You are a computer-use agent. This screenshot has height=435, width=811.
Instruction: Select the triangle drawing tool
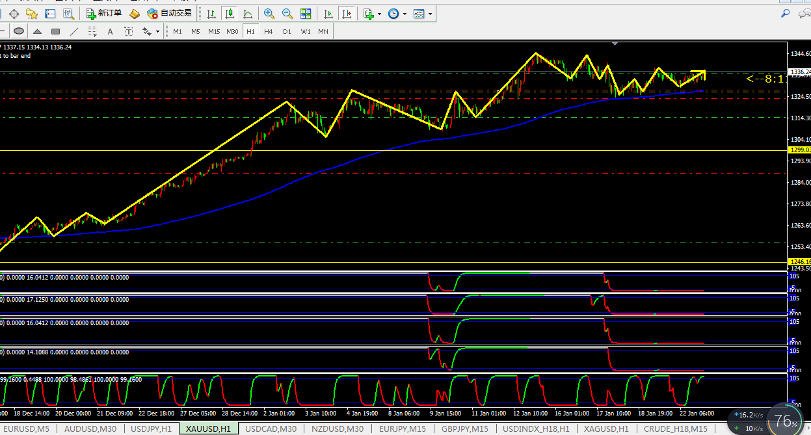(37, 31)
